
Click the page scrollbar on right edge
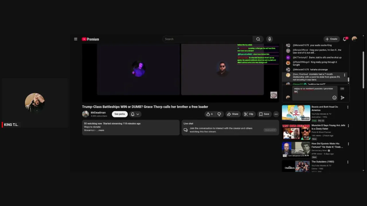coord(363,69)
